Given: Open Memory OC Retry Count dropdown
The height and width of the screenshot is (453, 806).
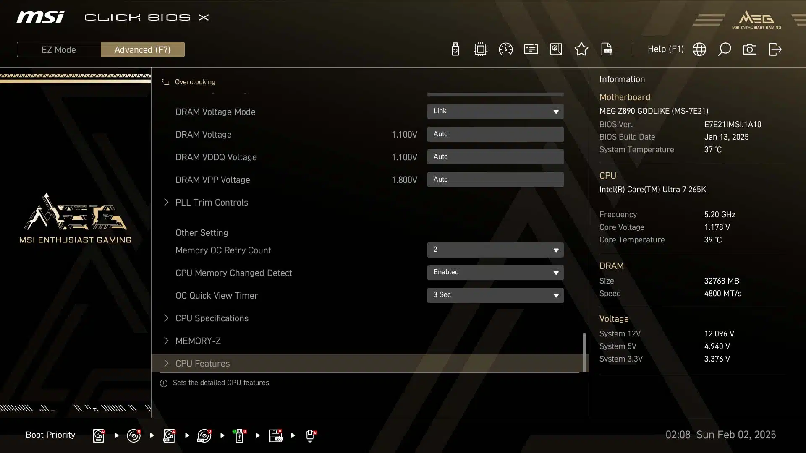Looking at the screenshot, I should 495,250.
